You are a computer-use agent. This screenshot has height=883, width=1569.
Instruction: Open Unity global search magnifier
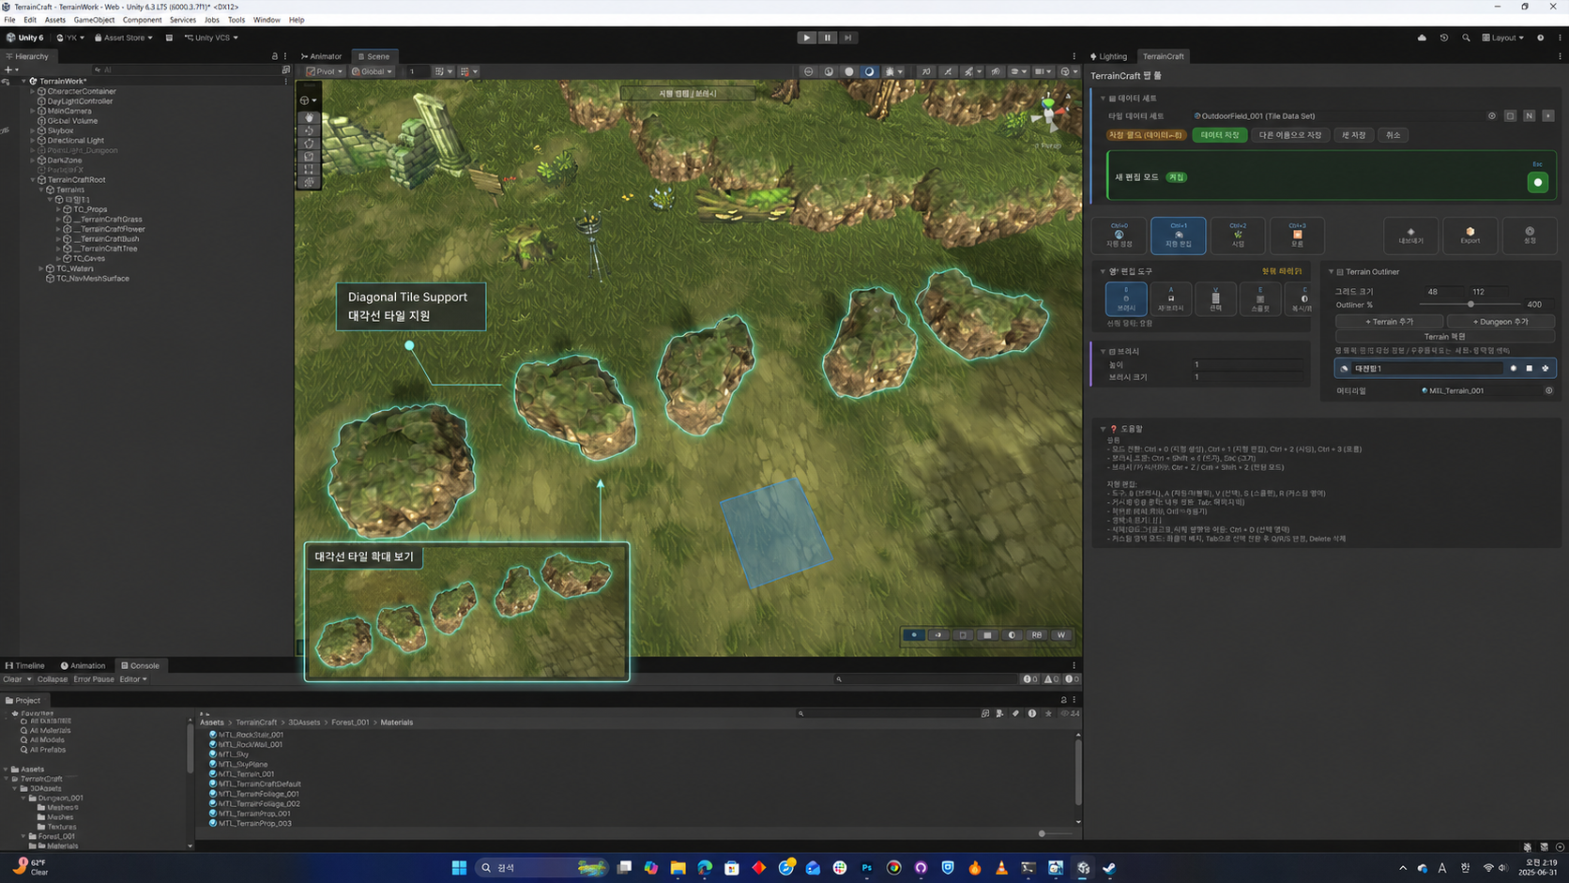(x=1466, y=38)
